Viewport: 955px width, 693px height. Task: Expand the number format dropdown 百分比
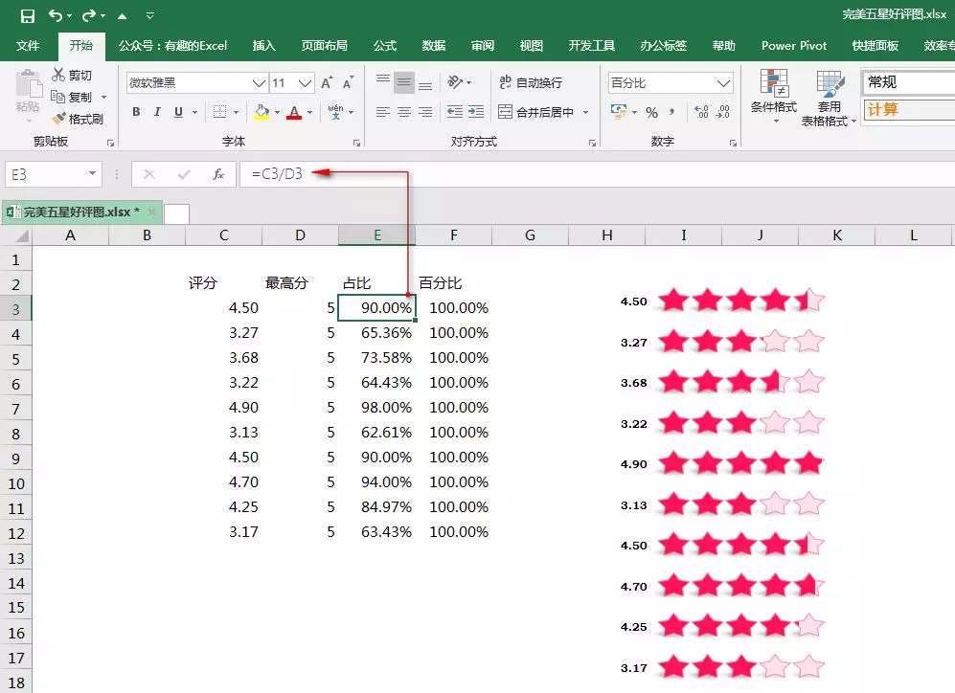click(x=723, y=83)
